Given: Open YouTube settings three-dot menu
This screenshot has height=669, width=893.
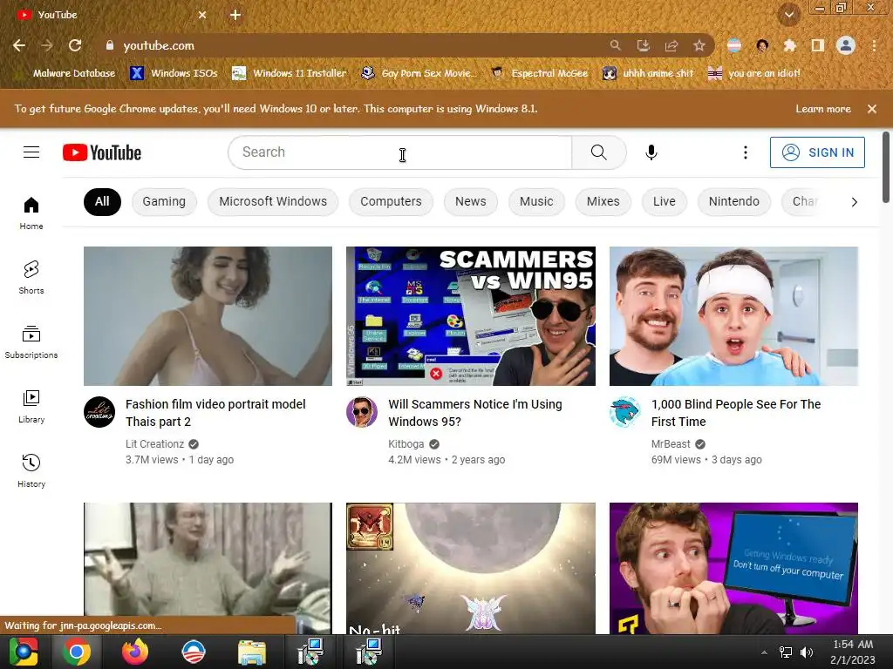Looking at the screenshot, I should (x=745, y=152).
